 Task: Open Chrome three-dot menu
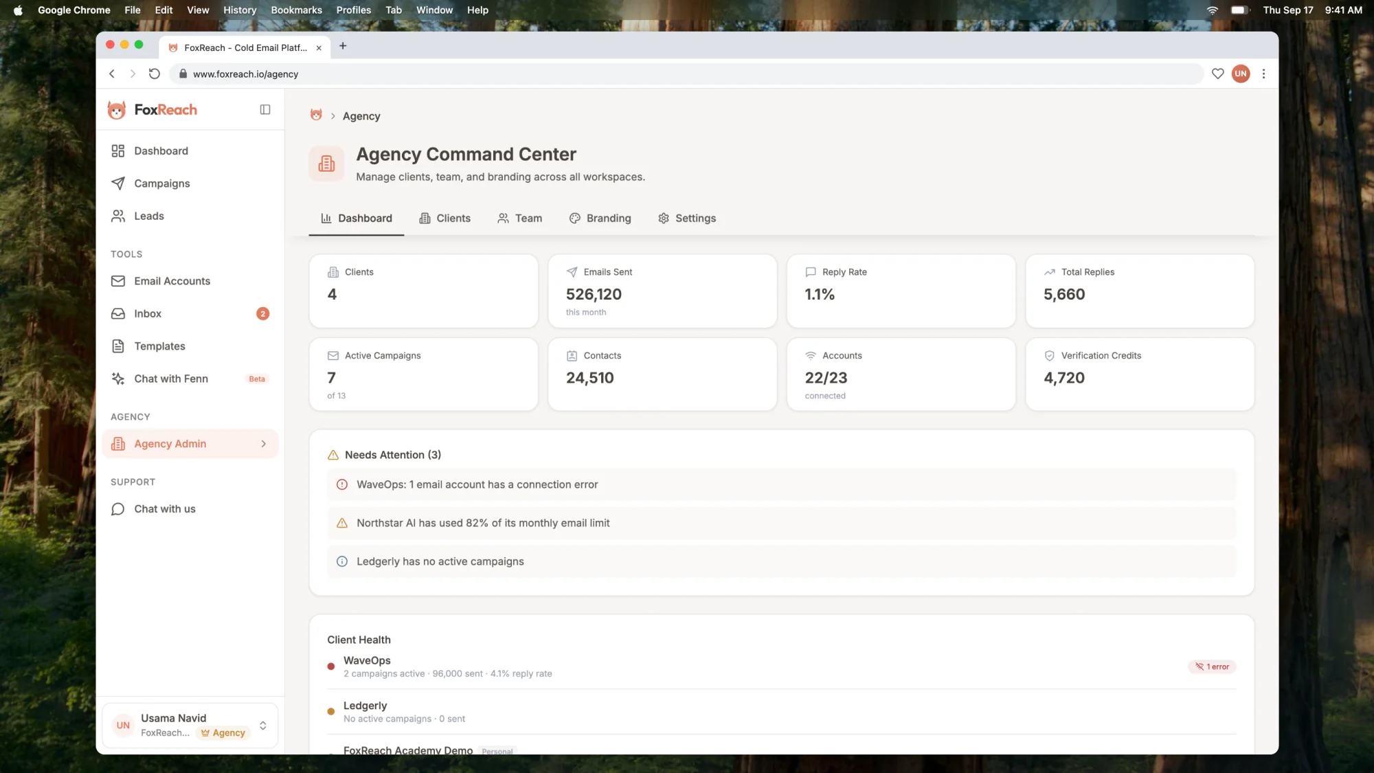click(x=1263, y=74)
